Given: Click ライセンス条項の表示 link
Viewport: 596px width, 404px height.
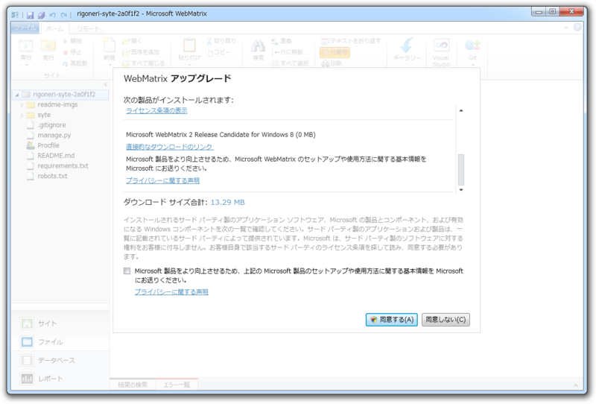Looking at the screenshot, I should 156,110.
